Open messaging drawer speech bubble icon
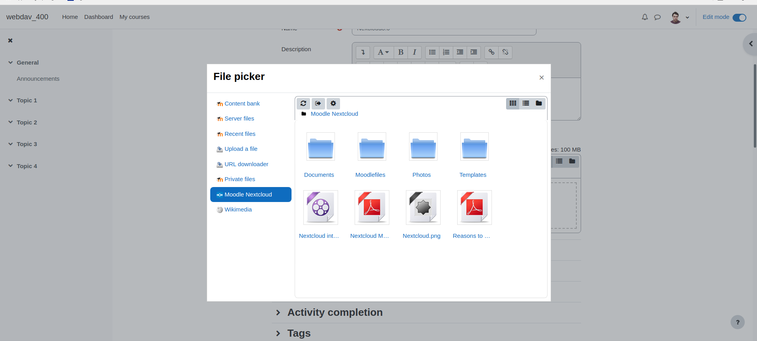The image size is (757, 341). point(657,17)
